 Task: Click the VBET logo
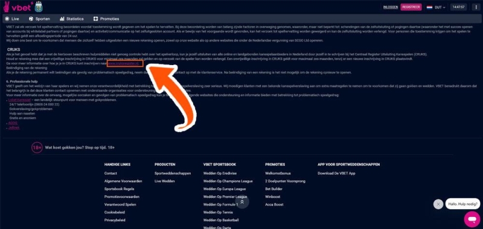17,7
